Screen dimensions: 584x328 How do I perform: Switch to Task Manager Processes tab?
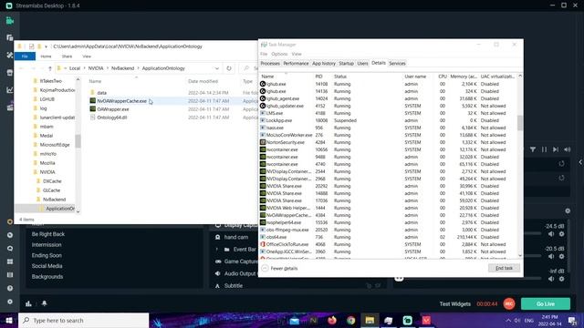coord(270,63)
